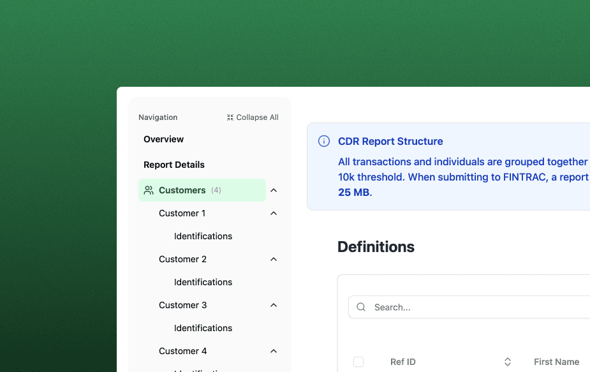Open Identifications under Customer 3

point(203,328)
